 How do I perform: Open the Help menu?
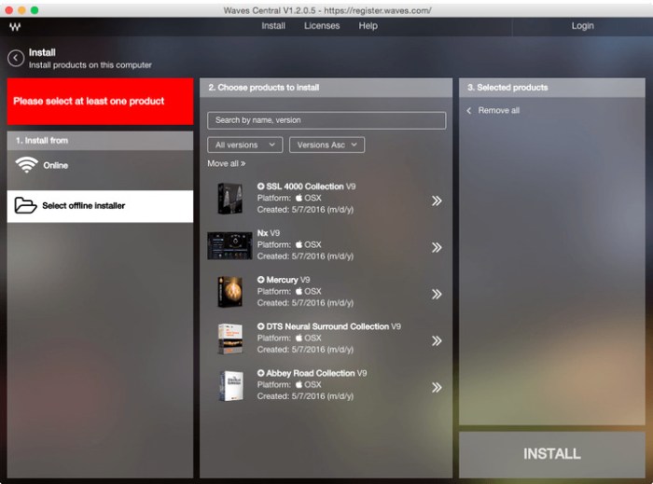(x=368, y=26)
